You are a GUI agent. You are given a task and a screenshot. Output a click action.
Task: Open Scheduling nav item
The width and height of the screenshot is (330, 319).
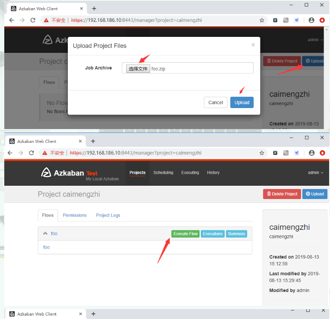point(163,173)
